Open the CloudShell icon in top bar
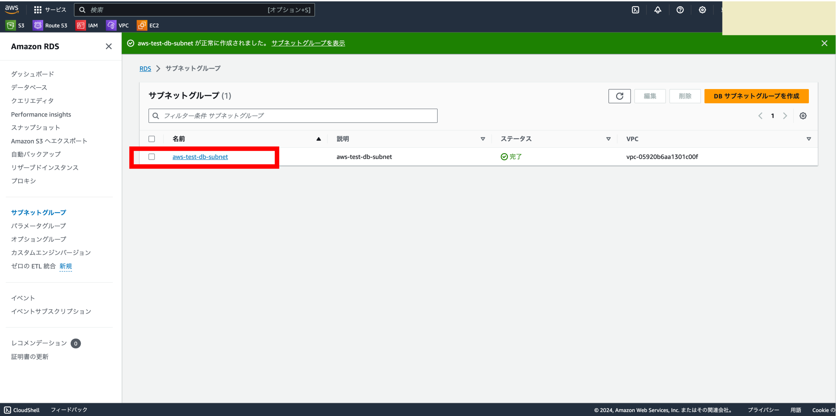 click(635, 10)
